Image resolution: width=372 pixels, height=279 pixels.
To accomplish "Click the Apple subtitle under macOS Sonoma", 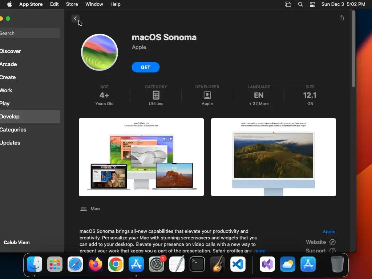I will pyautogui.click(x=139, y=47).
